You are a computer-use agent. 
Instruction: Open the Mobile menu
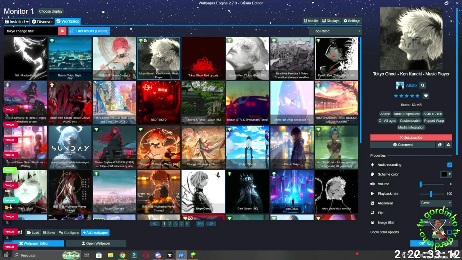[x=311, y=21]
